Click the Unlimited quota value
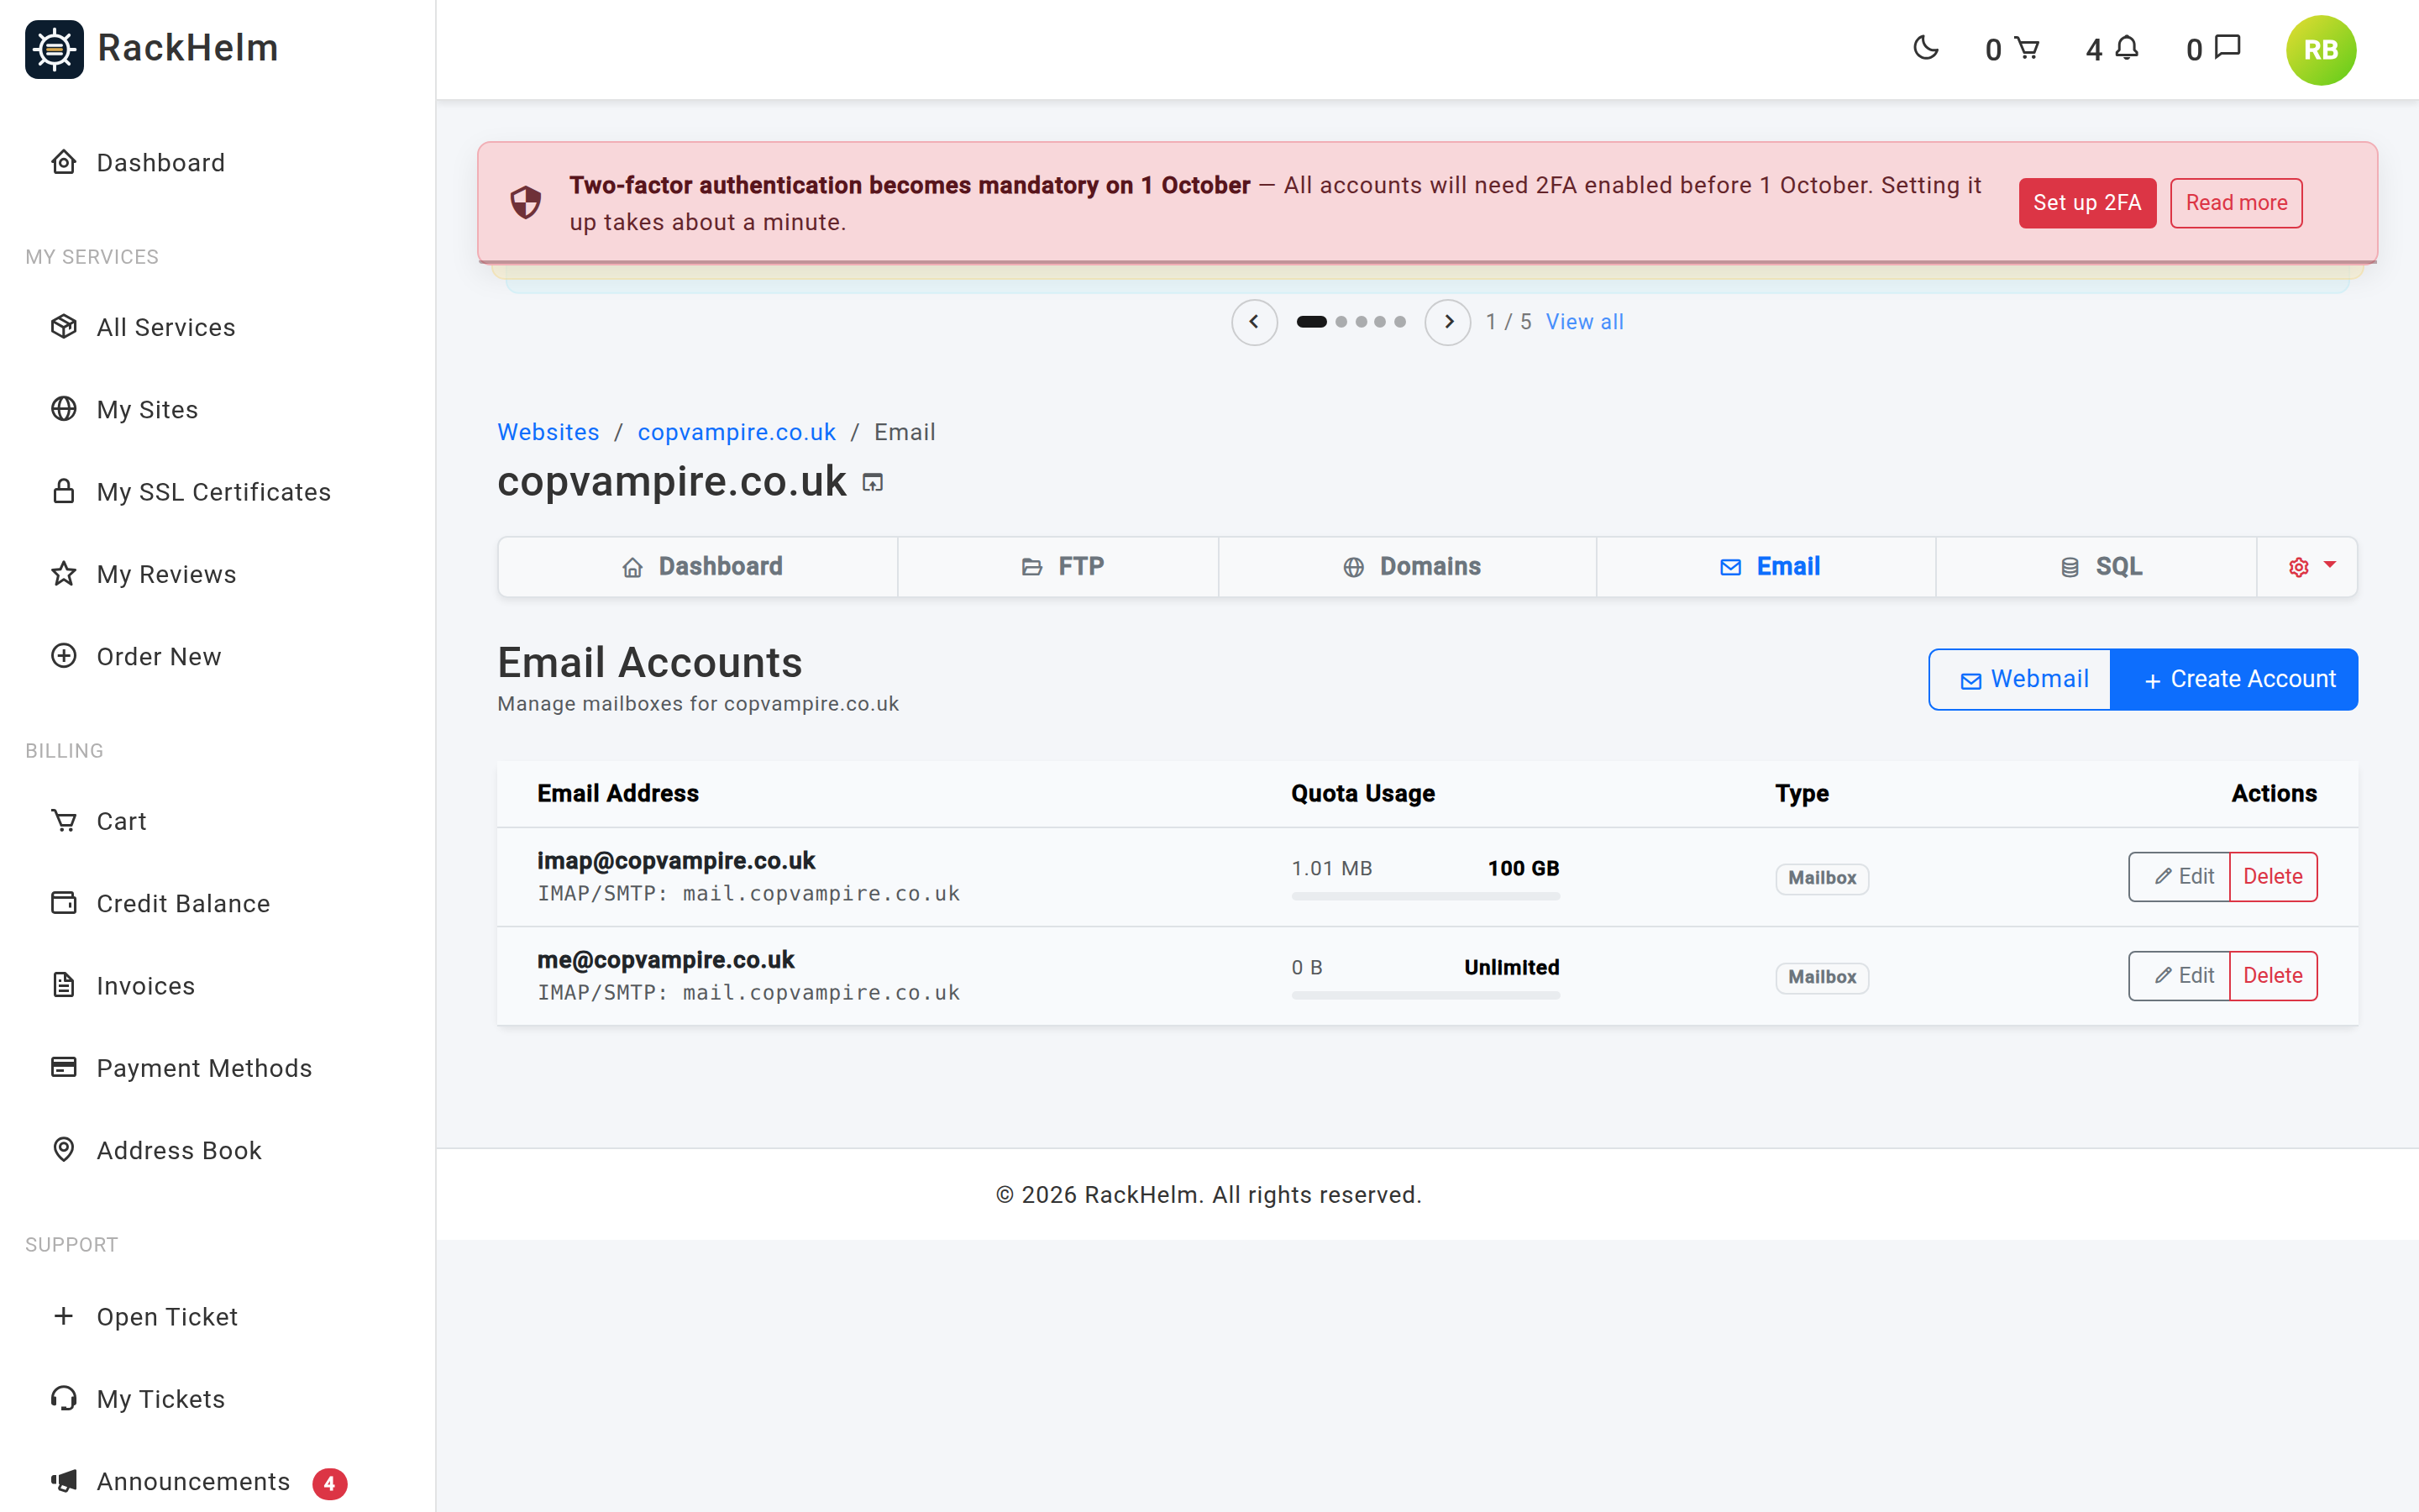The image size is (2419, 1512). click(x=1511, y=967)
